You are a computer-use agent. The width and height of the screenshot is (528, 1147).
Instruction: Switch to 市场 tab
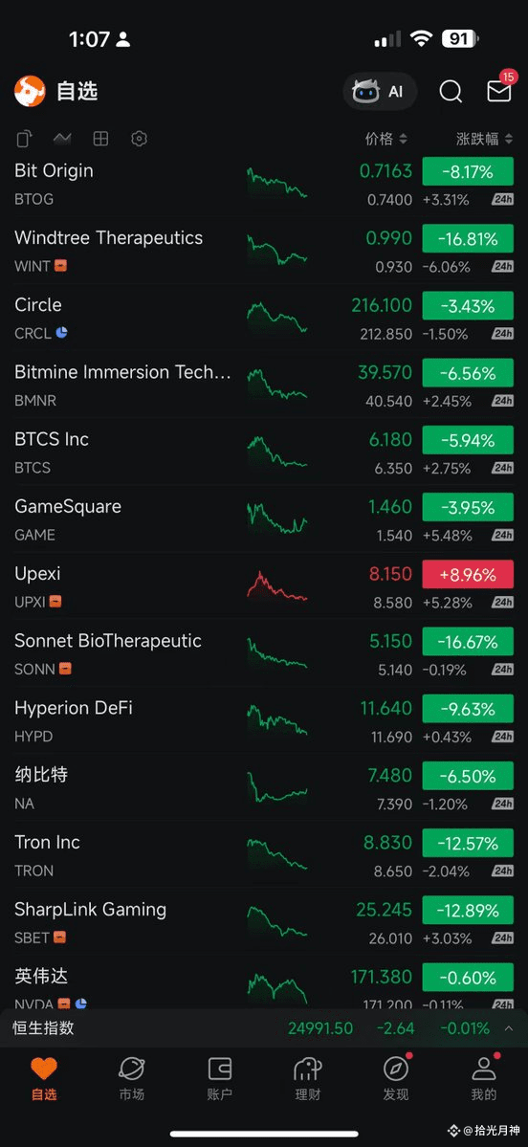132,1079
